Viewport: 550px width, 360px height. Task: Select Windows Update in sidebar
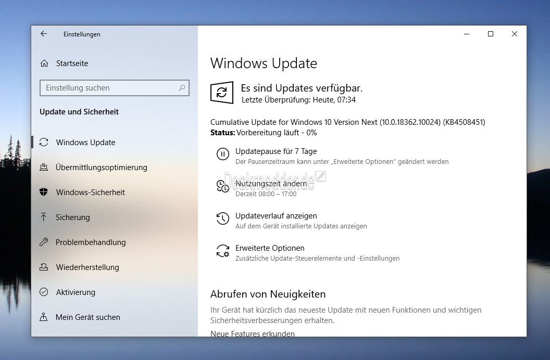(x=85, y=143)
